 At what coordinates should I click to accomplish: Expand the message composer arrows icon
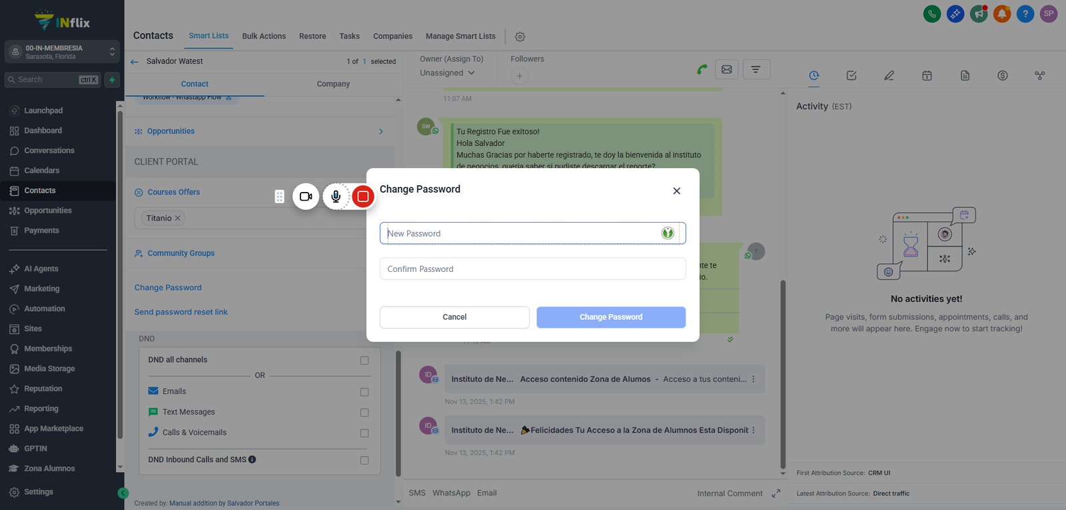coord(776,493)
